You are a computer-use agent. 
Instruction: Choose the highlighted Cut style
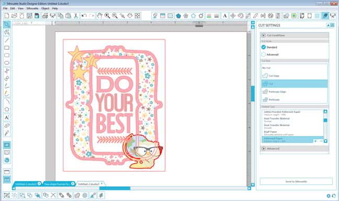[x=295, y=84]
